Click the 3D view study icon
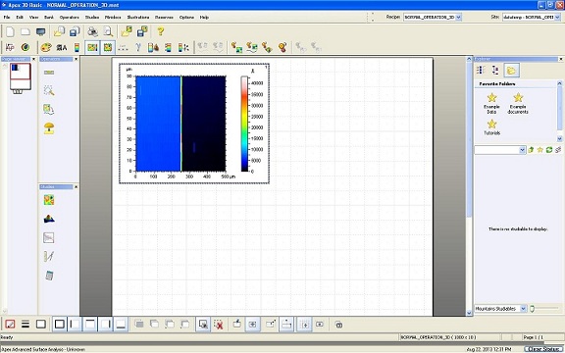This screenshot has height=353, width=565. (49, 219)
